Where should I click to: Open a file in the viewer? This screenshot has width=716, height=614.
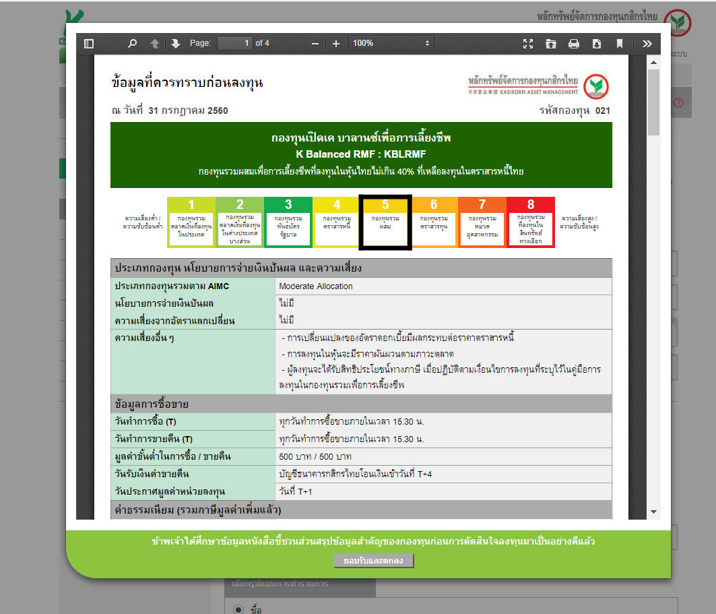pos(551,43)
